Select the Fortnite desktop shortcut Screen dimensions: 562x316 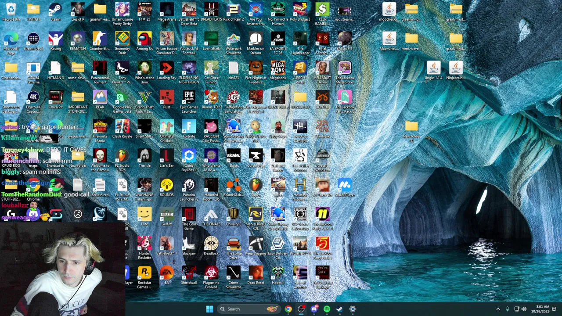point(189,129)
